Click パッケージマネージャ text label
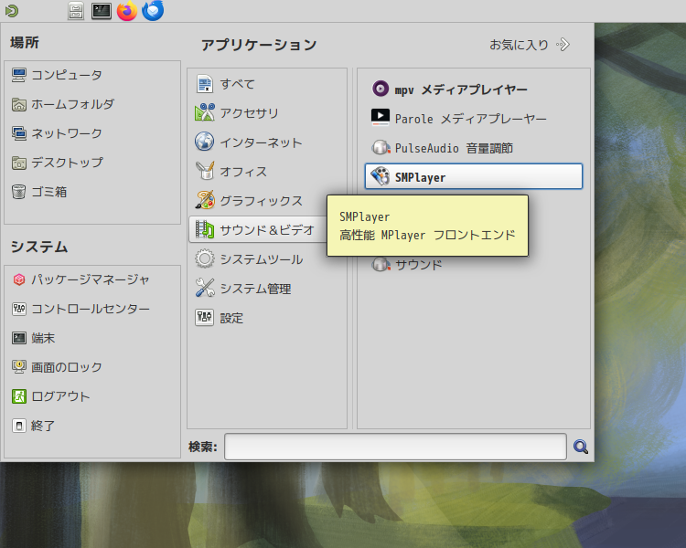The width and height of the screenshot is (686, 548). tap(91, 279)
